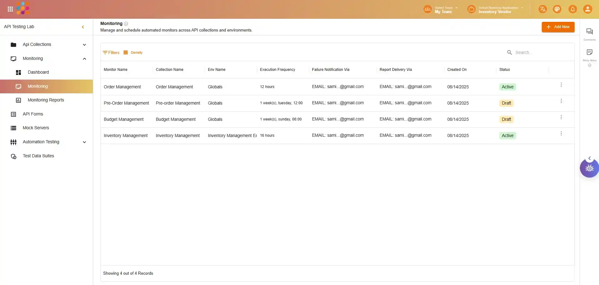The width and height of the screenshot is (599, 285).
Task: Open the theme palette icon
Action: 557,9
